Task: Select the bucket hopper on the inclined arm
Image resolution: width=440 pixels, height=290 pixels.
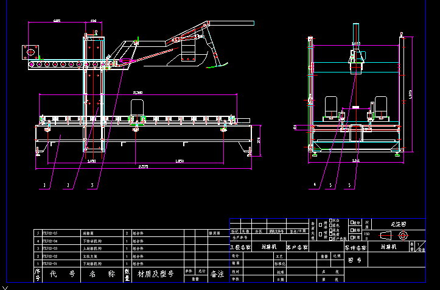Action: coord(190,56)
